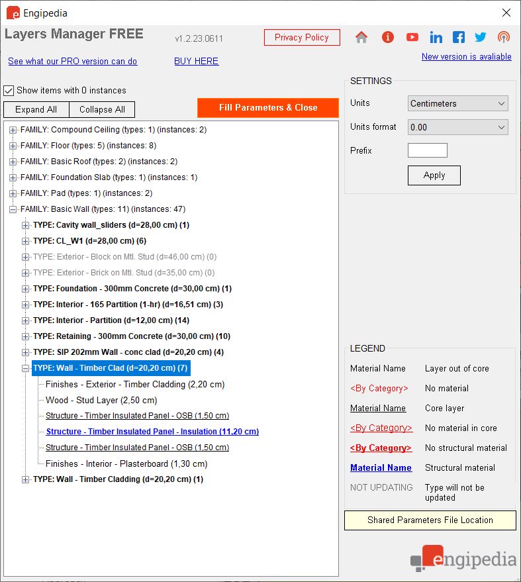Open the Facebook icon
521x582 pixels.
(x=459, y=37)
